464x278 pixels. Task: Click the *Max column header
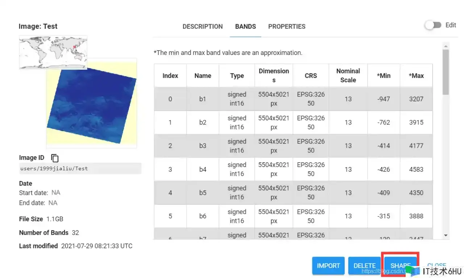(416, 76)
